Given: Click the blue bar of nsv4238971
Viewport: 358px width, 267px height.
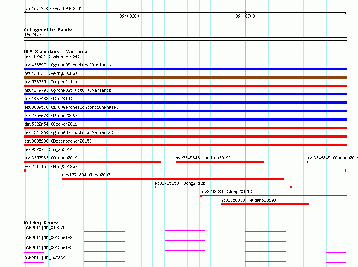Looking at the screenshot, I should 185,69.
